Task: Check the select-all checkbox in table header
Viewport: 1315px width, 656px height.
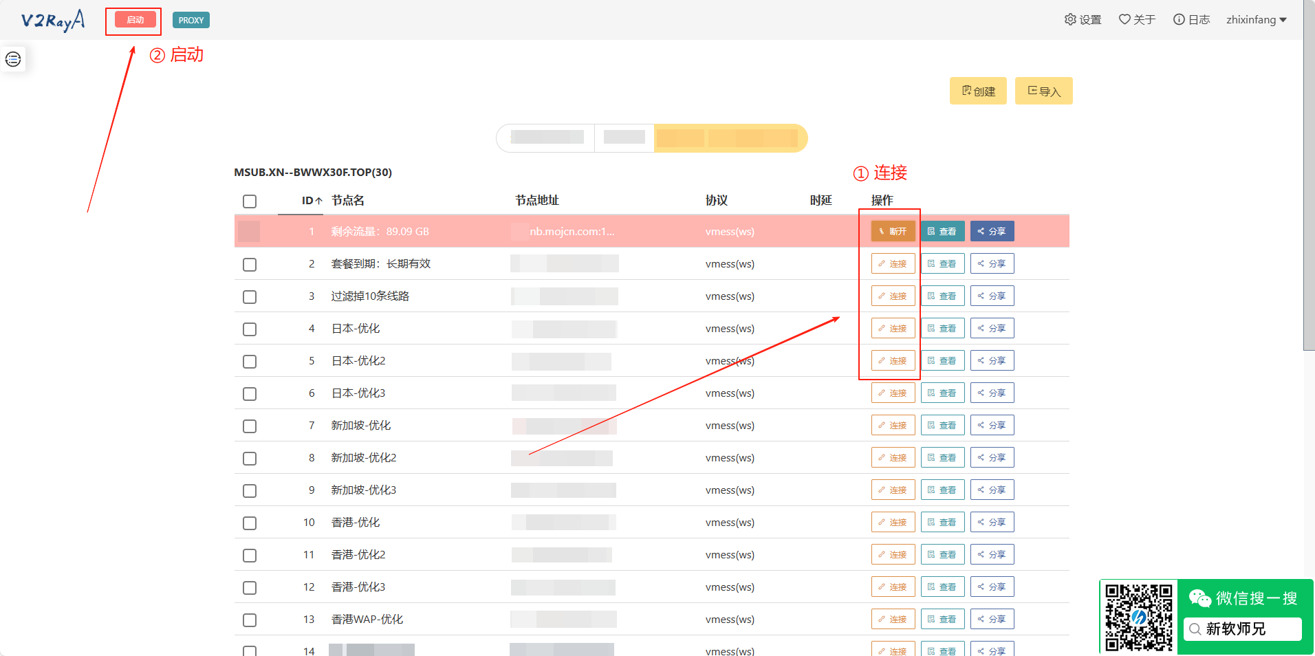Action: 249,201
